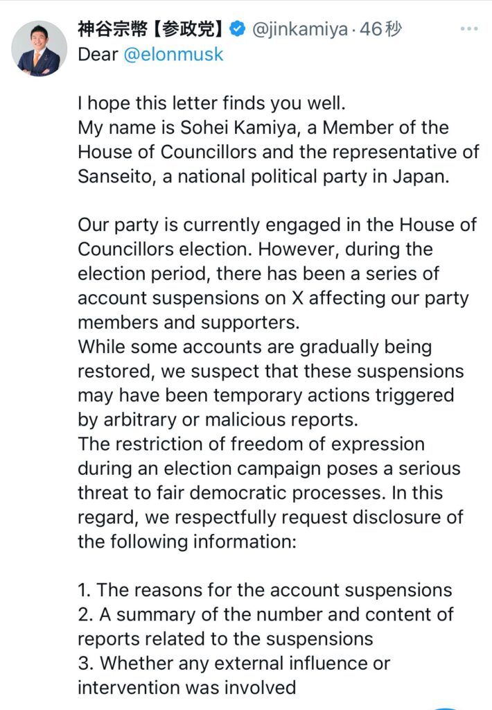This screenshot has width=492, height=710.
Task: Click the 'by arbitrary or malicious reports.' line
Action: tap(218, 419)
